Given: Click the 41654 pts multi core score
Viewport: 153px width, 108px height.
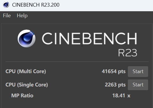Looking at the screenshot, I should pyautogui.click(x=114, y=71).
